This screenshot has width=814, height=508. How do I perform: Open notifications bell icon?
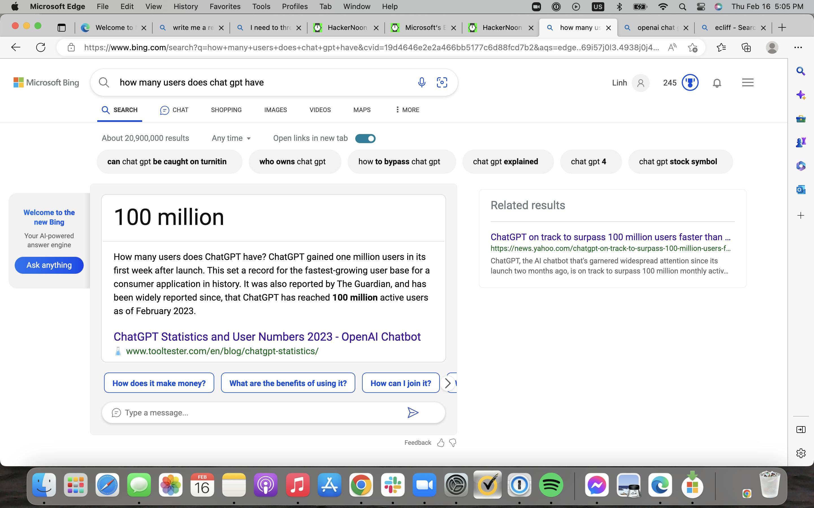click(x=717, y=83)
